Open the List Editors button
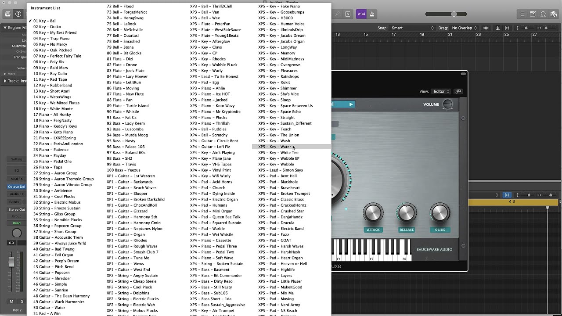562x316 pixels. point(522,14)
